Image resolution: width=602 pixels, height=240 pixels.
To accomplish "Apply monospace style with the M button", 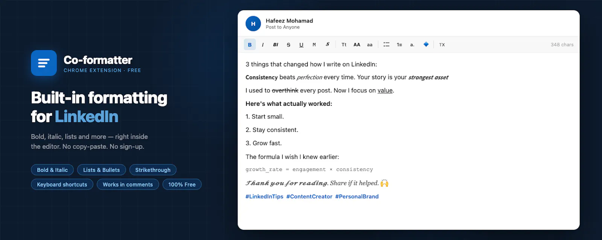I will pyautogui.click(x=314, y=45).
